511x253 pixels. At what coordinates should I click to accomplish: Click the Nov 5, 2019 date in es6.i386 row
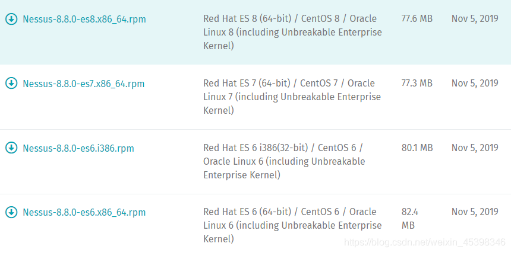[475, 148]
